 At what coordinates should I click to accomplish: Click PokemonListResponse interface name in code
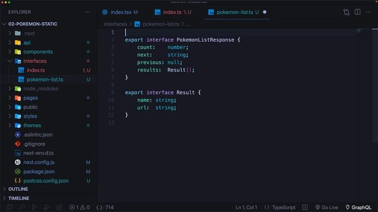(205, 40)
